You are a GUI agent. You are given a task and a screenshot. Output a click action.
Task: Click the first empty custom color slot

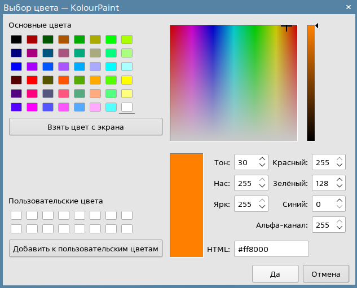click(16, 215)
